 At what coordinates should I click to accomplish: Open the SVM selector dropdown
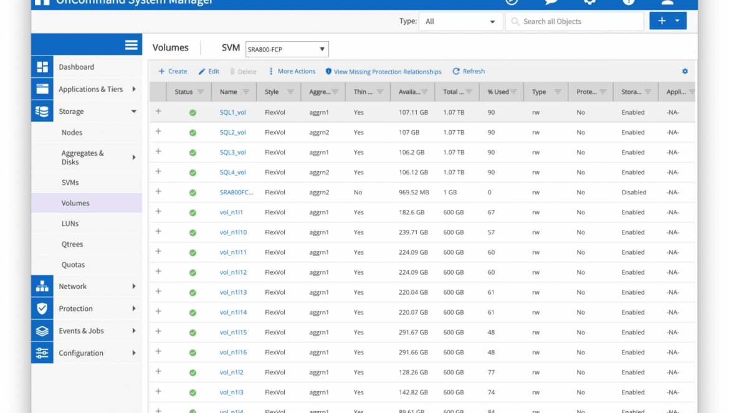(287, 49)
